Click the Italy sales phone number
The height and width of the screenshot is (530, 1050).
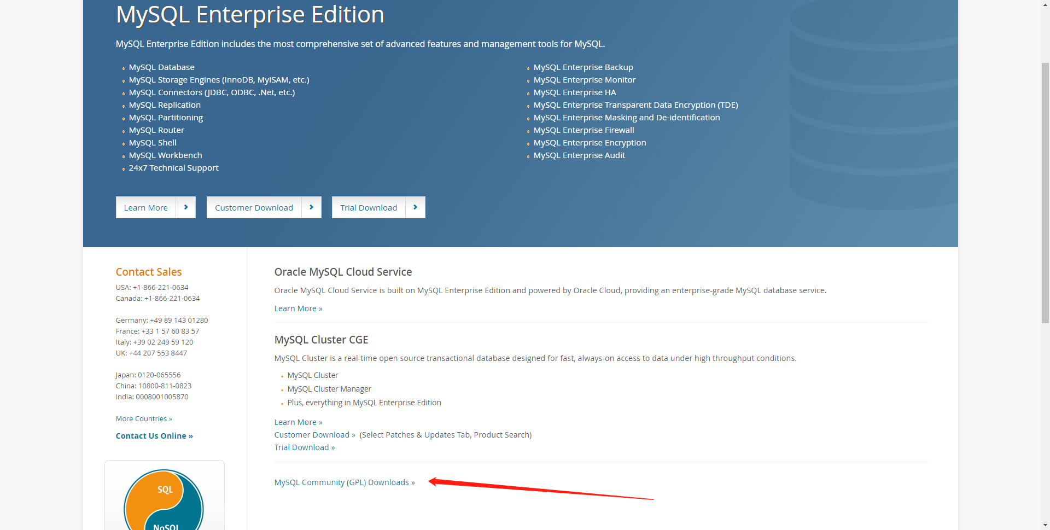[x=164, y=342]
